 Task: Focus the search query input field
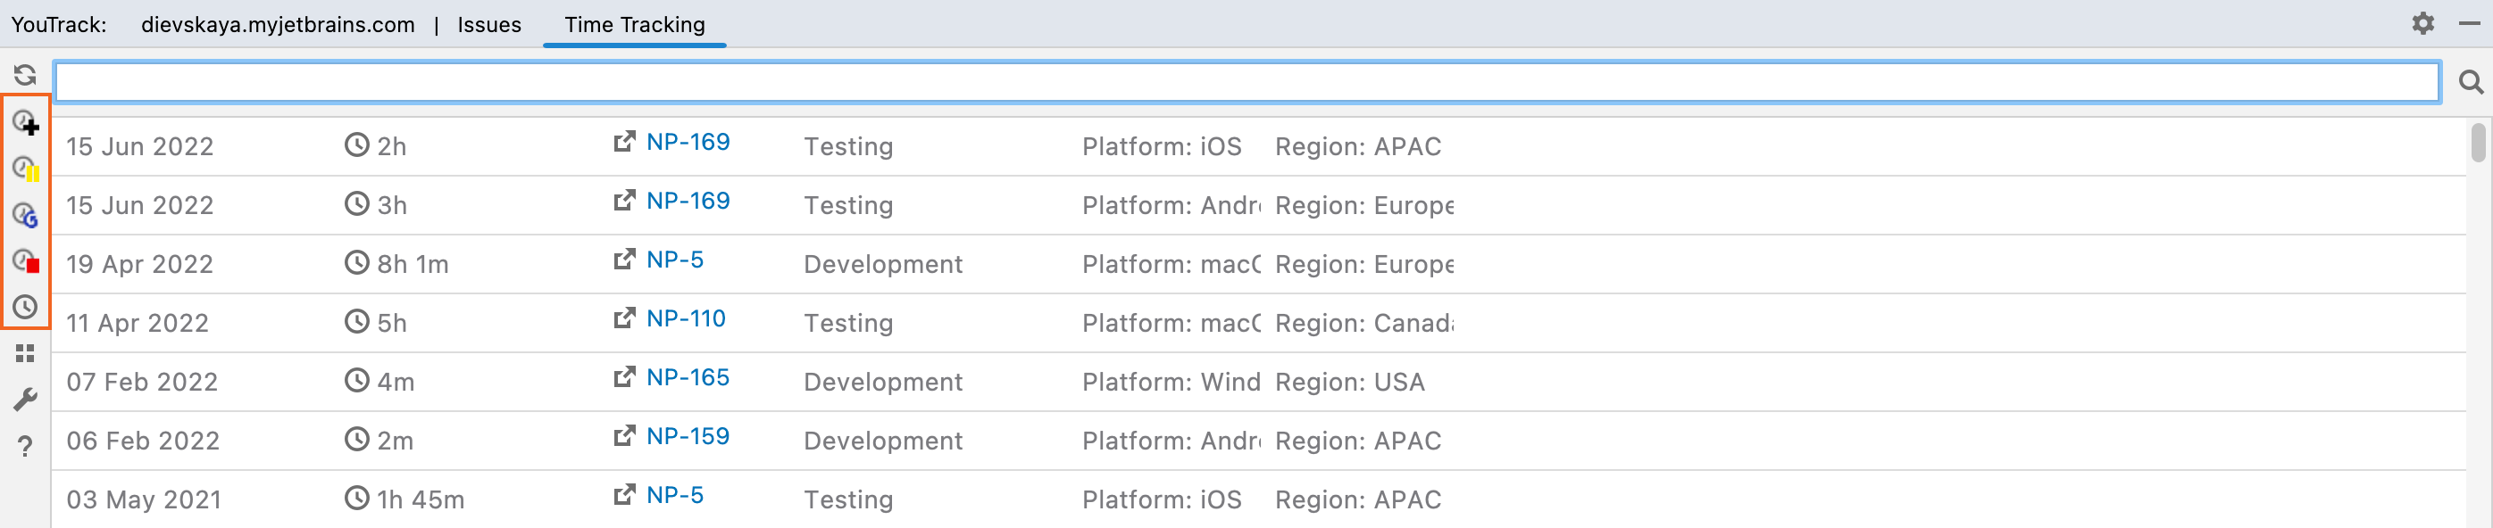[x=1246, y=83]
